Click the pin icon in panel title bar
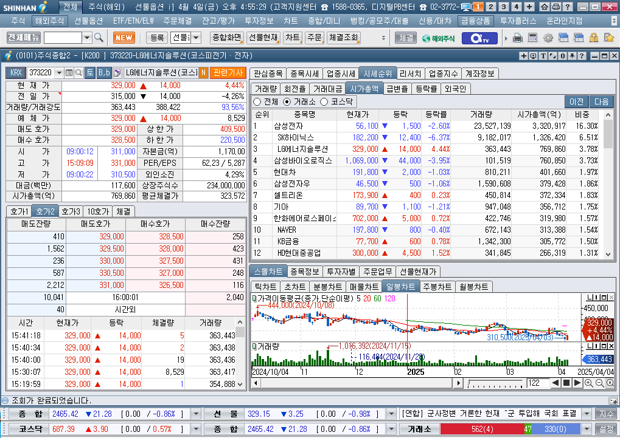Image resolution: width=620 pixels, height=438 pixels. point(572,56)
